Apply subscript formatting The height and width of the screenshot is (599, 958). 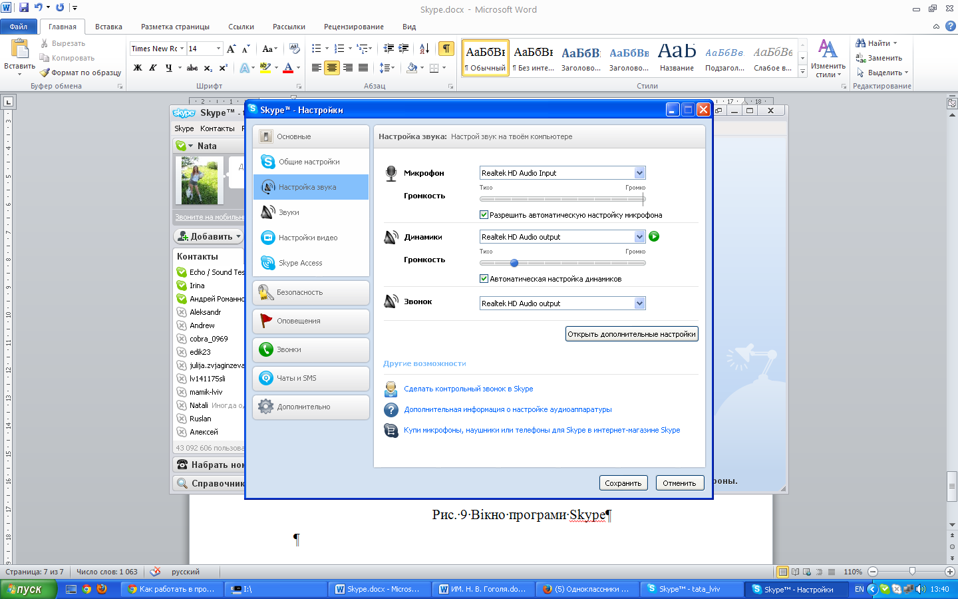(x=208, y=68)
